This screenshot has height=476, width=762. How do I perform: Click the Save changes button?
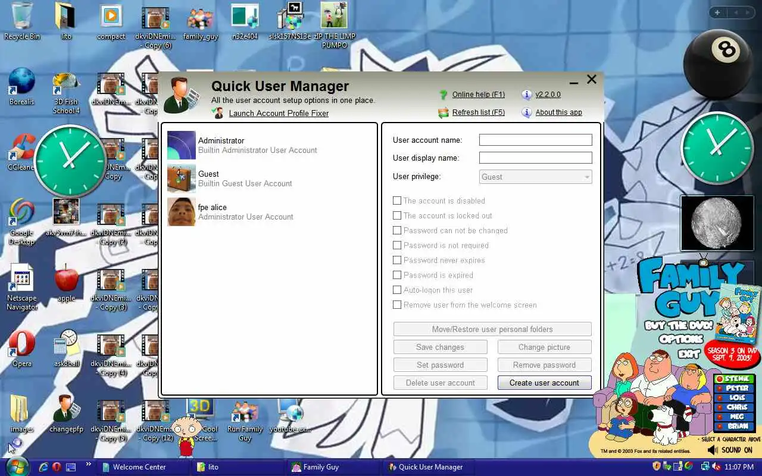440,347
